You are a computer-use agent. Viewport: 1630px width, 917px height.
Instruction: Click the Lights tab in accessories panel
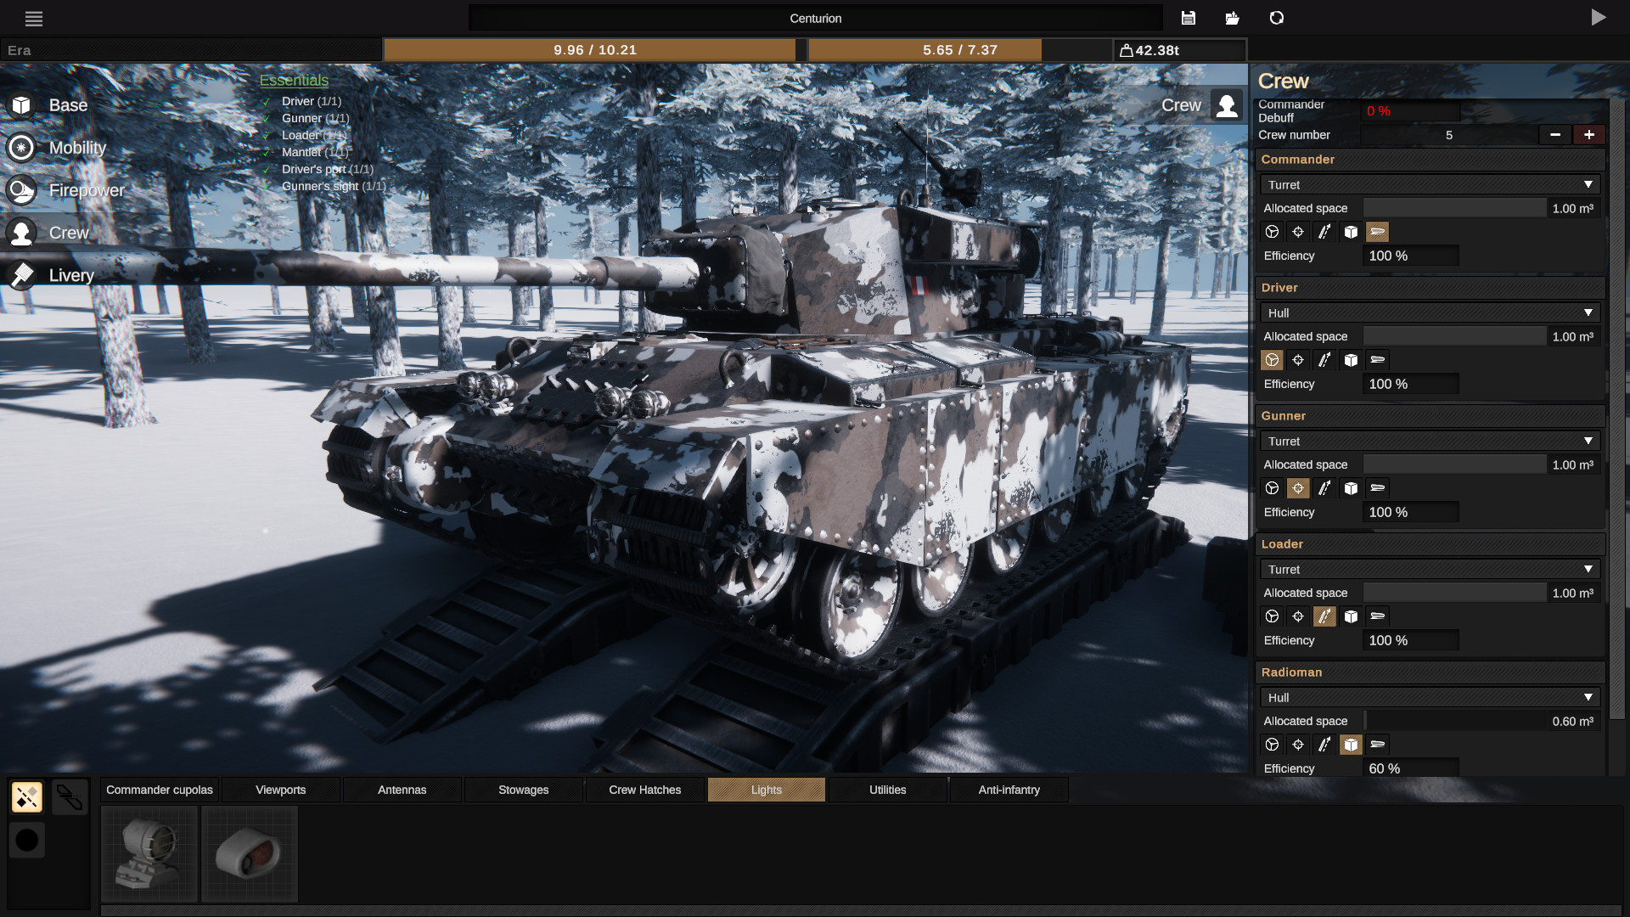[x=766, y=790]
